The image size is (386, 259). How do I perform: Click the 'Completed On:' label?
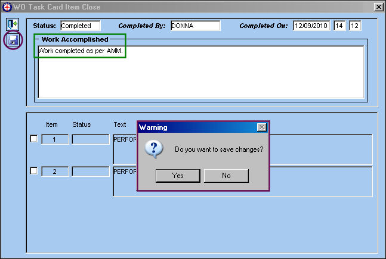(264, 26)
